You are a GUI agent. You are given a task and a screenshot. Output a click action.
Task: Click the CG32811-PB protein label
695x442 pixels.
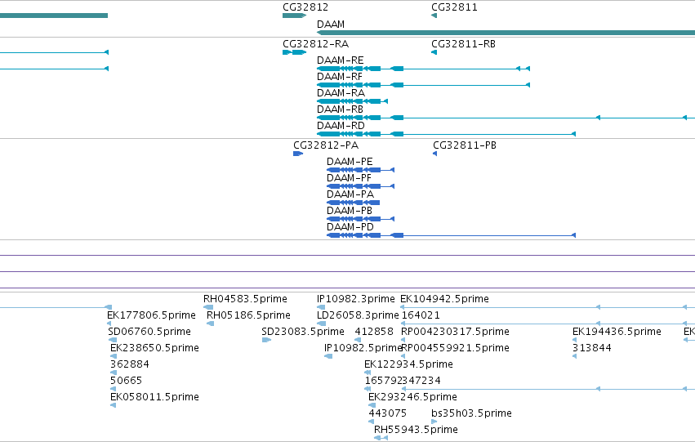click(x=465, y=145)
